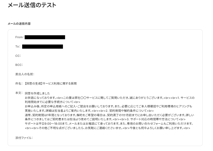
Task: Select the redacted From address block
Action: coord(45,37)
